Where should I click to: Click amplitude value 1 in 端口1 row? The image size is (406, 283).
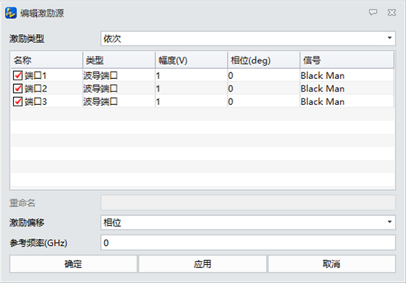(x=191, y=75)
